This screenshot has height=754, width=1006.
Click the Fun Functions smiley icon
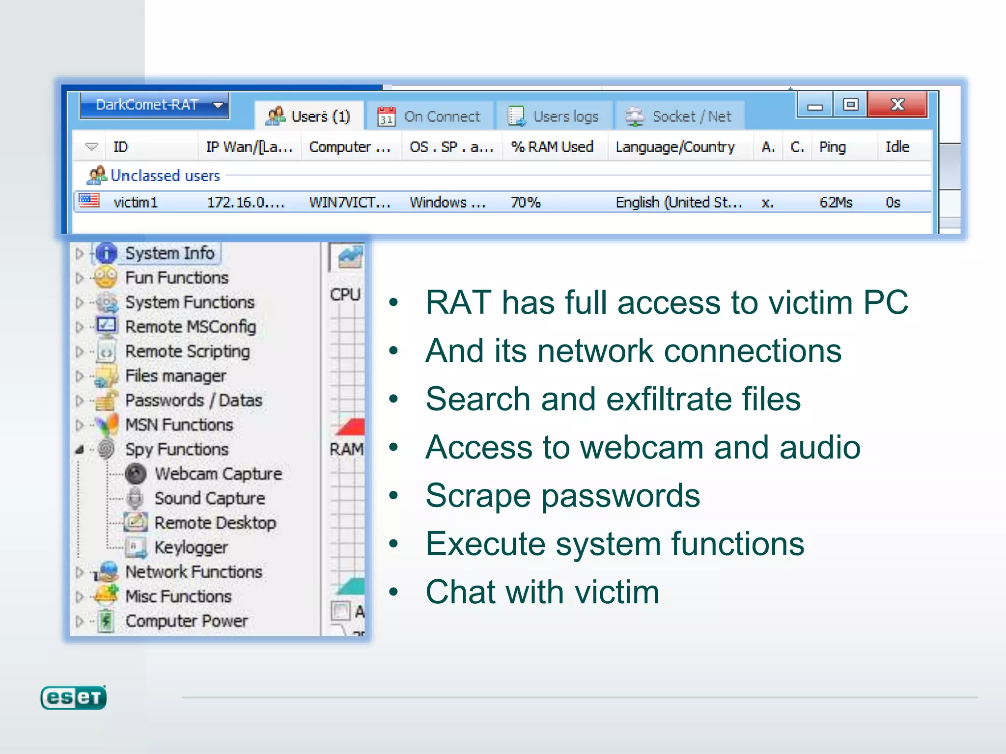[x=106, y=277]
